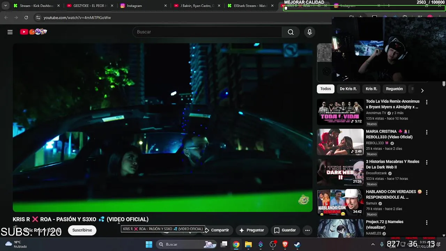
Task: Open Task View on the taskbar
Action: click(224, 244)
